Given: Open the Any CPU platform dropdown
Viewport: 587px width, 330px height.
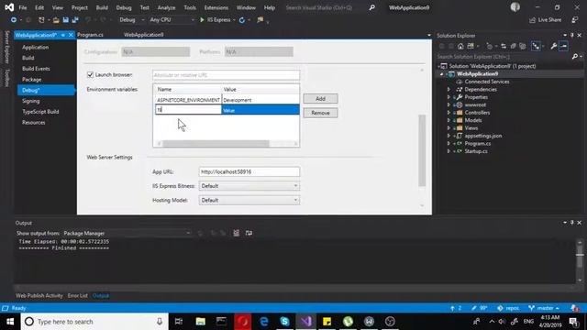Looking at the screenshot, I should coord(172,20).
